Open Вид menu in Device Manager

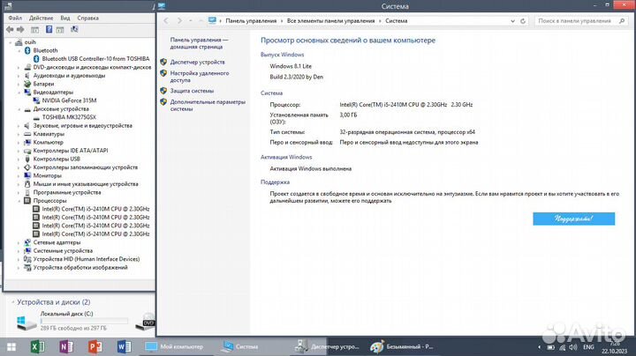pyautogui.click(x=64, y=19)
